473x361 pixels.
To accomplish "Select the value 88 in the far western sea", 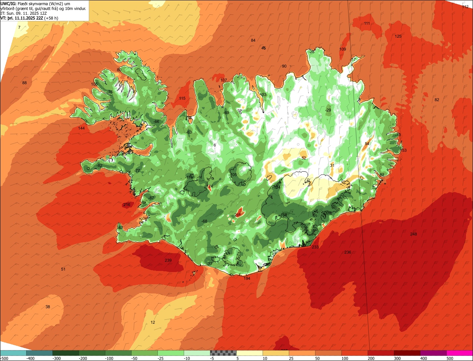I will pos(24,83).
